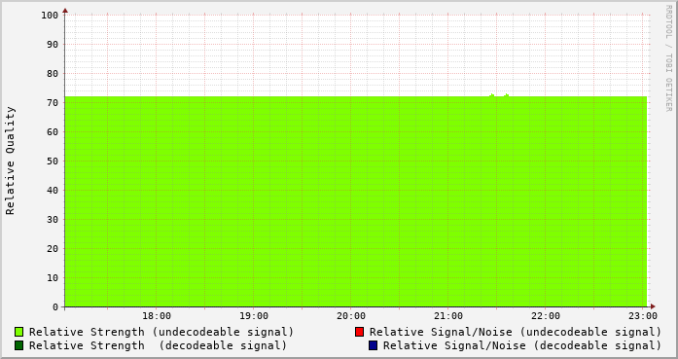Click the red undecodeable Signal/Noise legend swatch
Screen dimensions: 678x359
point(359,332)
